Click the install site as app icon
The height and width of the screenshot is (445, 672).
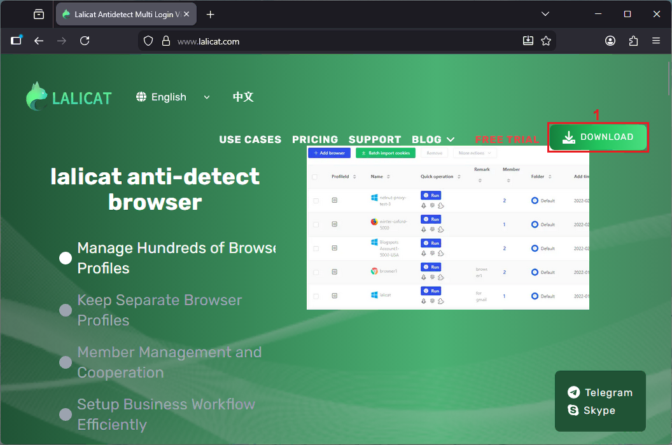coord(528,41)
